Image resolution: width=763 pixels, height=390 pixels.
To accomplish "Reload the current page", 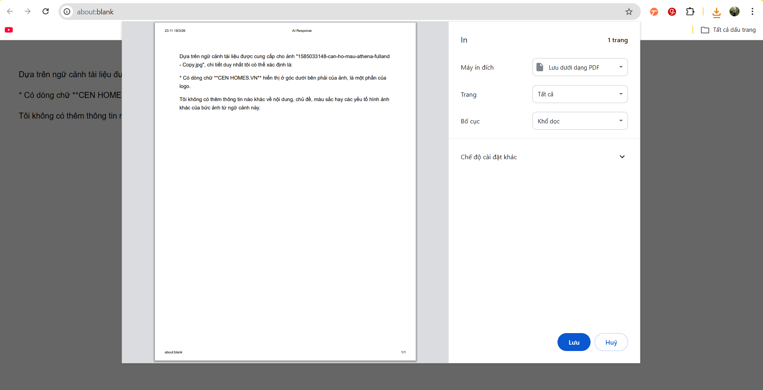I will point(46,12).
